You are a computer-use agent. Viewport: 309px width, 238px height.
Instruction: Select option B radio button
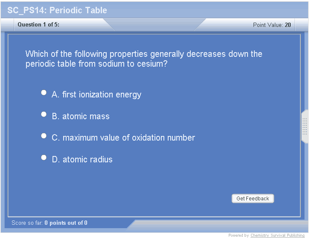click(x=44, y=114)
